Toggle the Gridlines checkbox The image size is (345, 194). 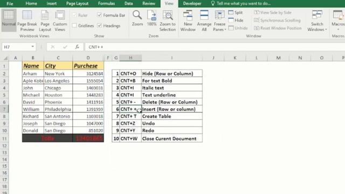coord(74,25)
